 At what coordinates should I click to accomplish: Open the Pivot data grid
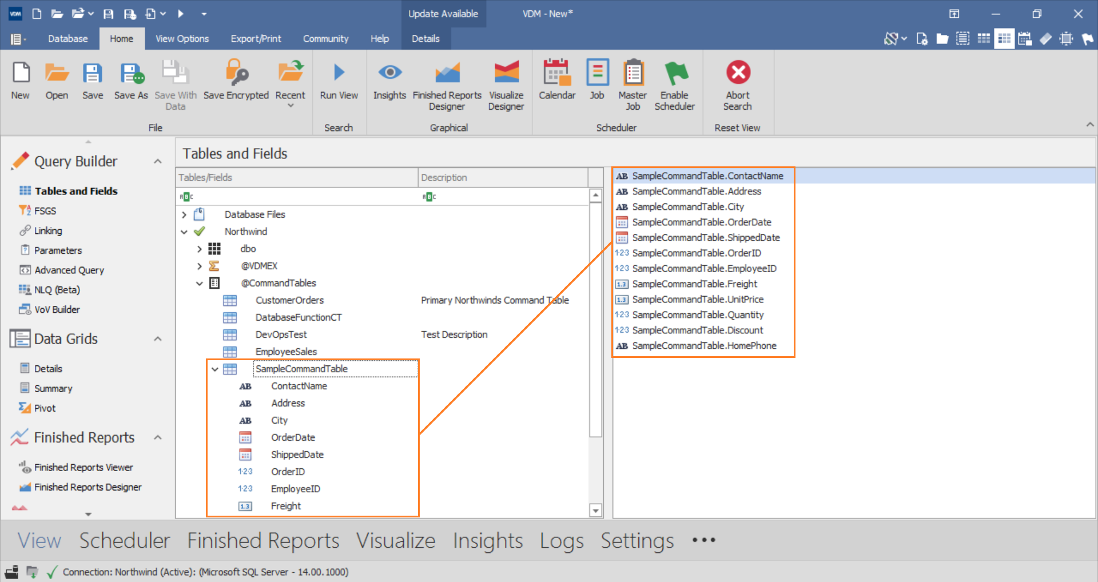click(45, 408)
